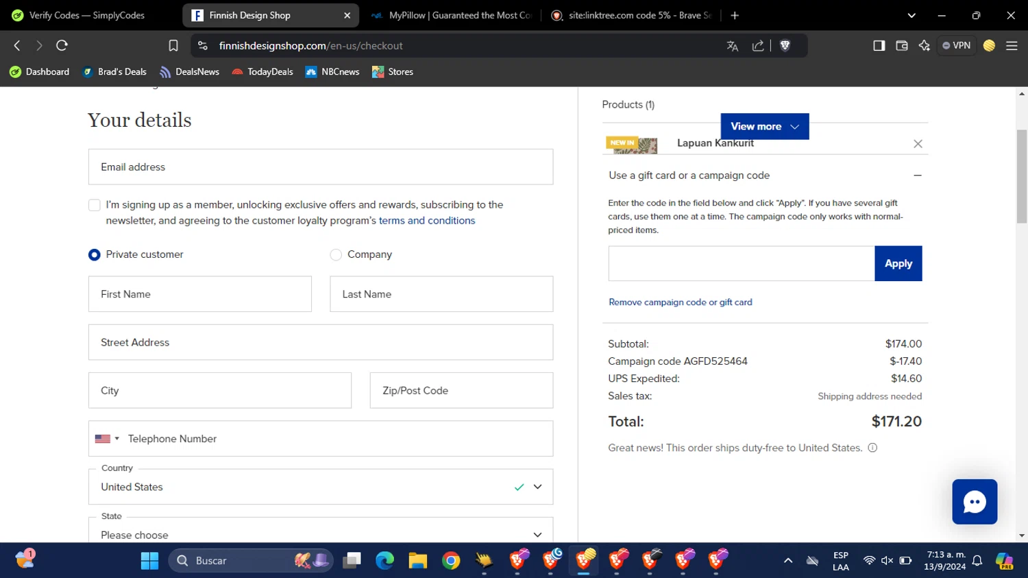The height and width of the screenshot is (578, 1028).
Task: Share this page icon
Action: (x=758, y=45)
